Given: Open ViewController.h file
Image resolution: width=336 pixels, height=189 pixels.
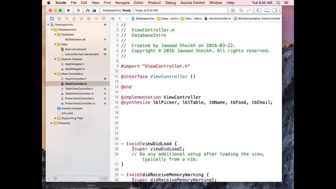Looking at the screenshot, I should 76,79.
